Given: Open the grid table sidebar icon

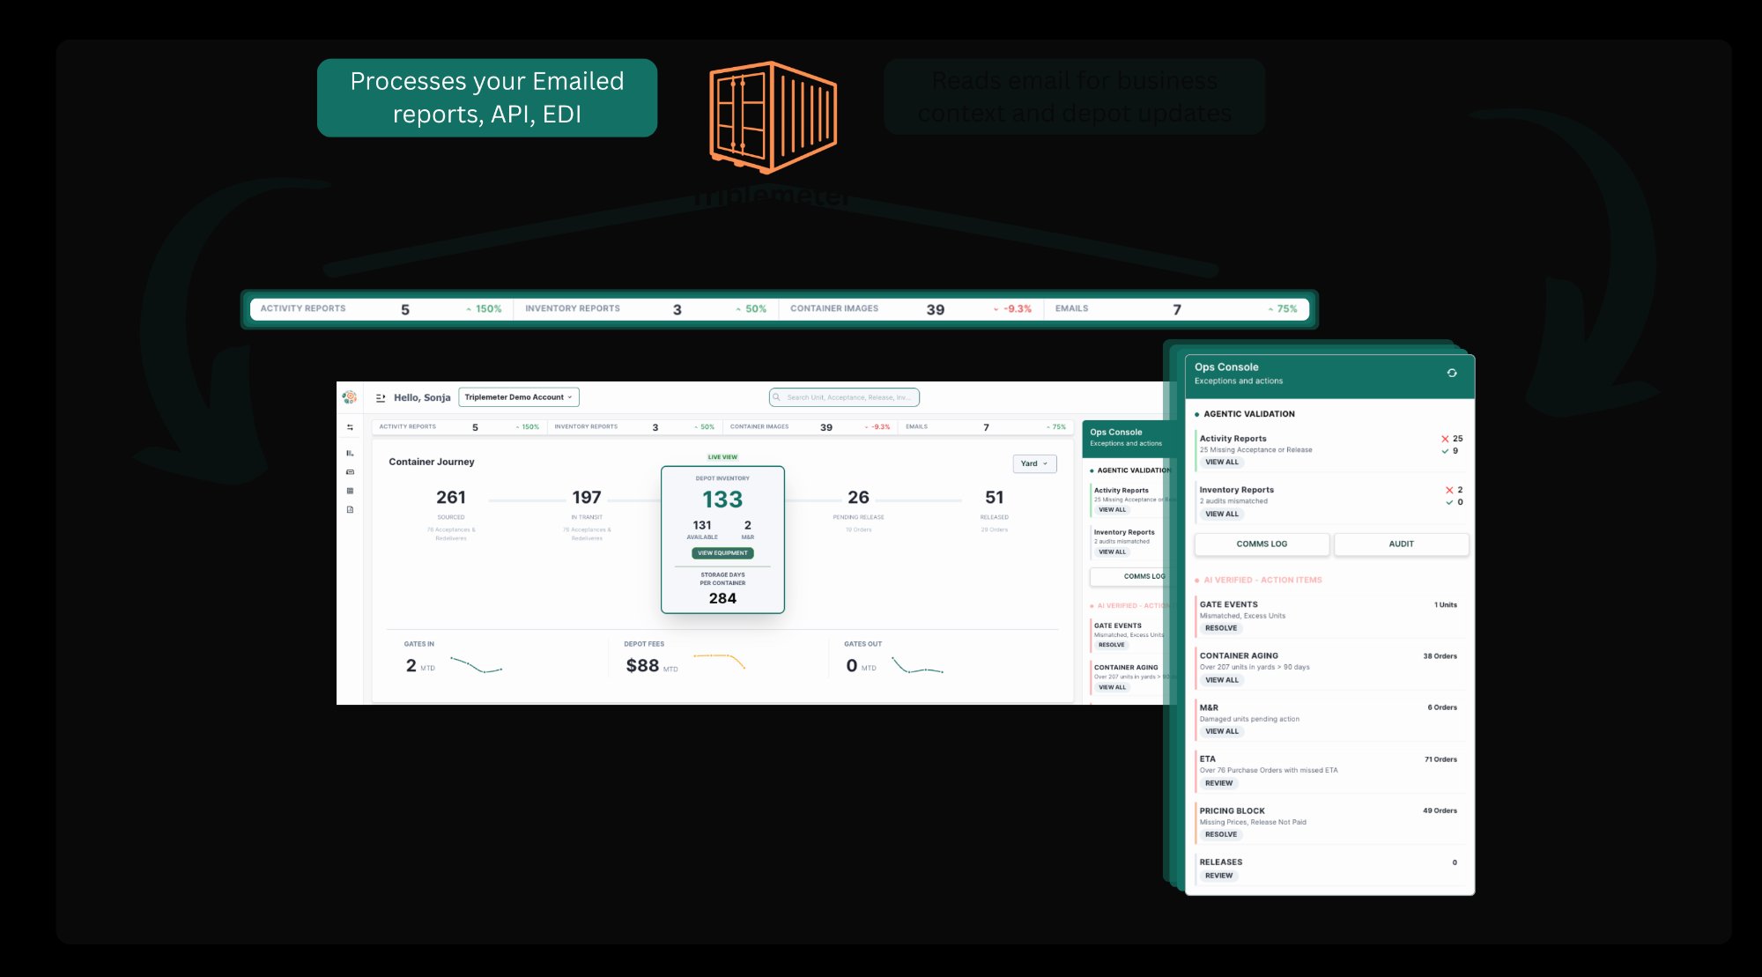Looking at the screenshot, I should (350, 491).
